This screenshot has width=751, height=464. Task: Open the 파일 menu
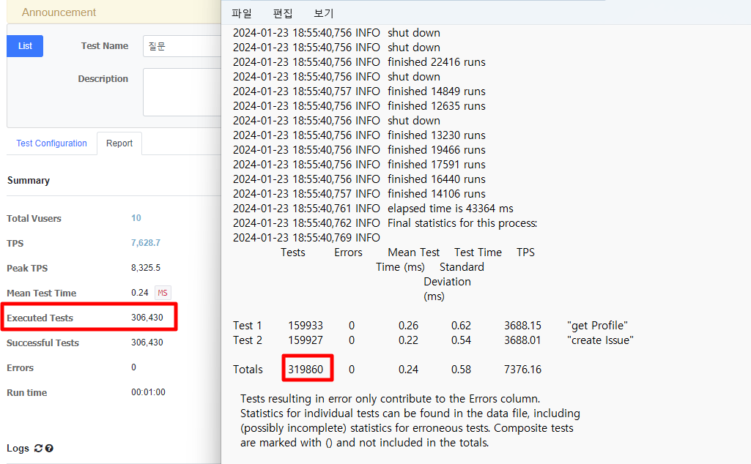(241, 13)
